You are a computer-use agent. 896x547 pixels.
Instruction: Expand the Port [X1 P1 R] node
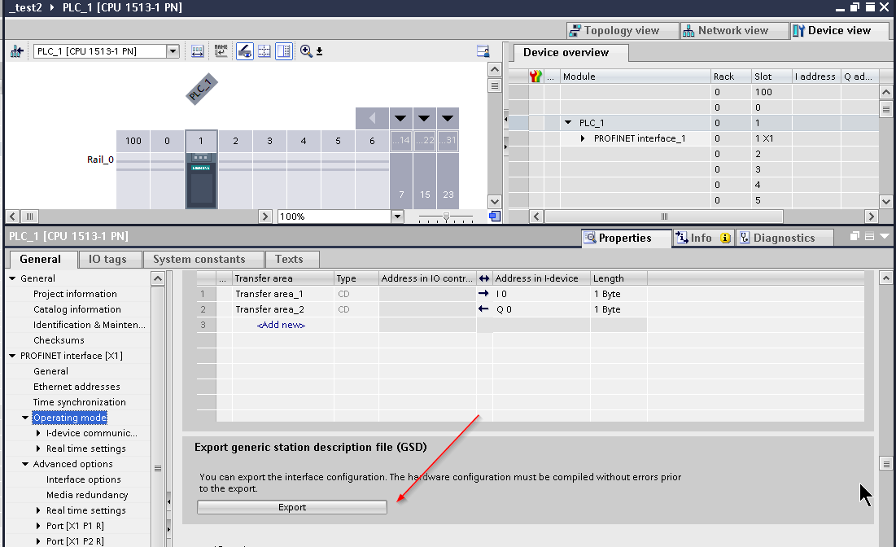(38, 526)
